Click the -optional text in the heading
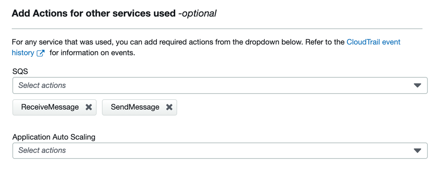The height and width of the screenshot is (179, 437). [x=198, y=14]
